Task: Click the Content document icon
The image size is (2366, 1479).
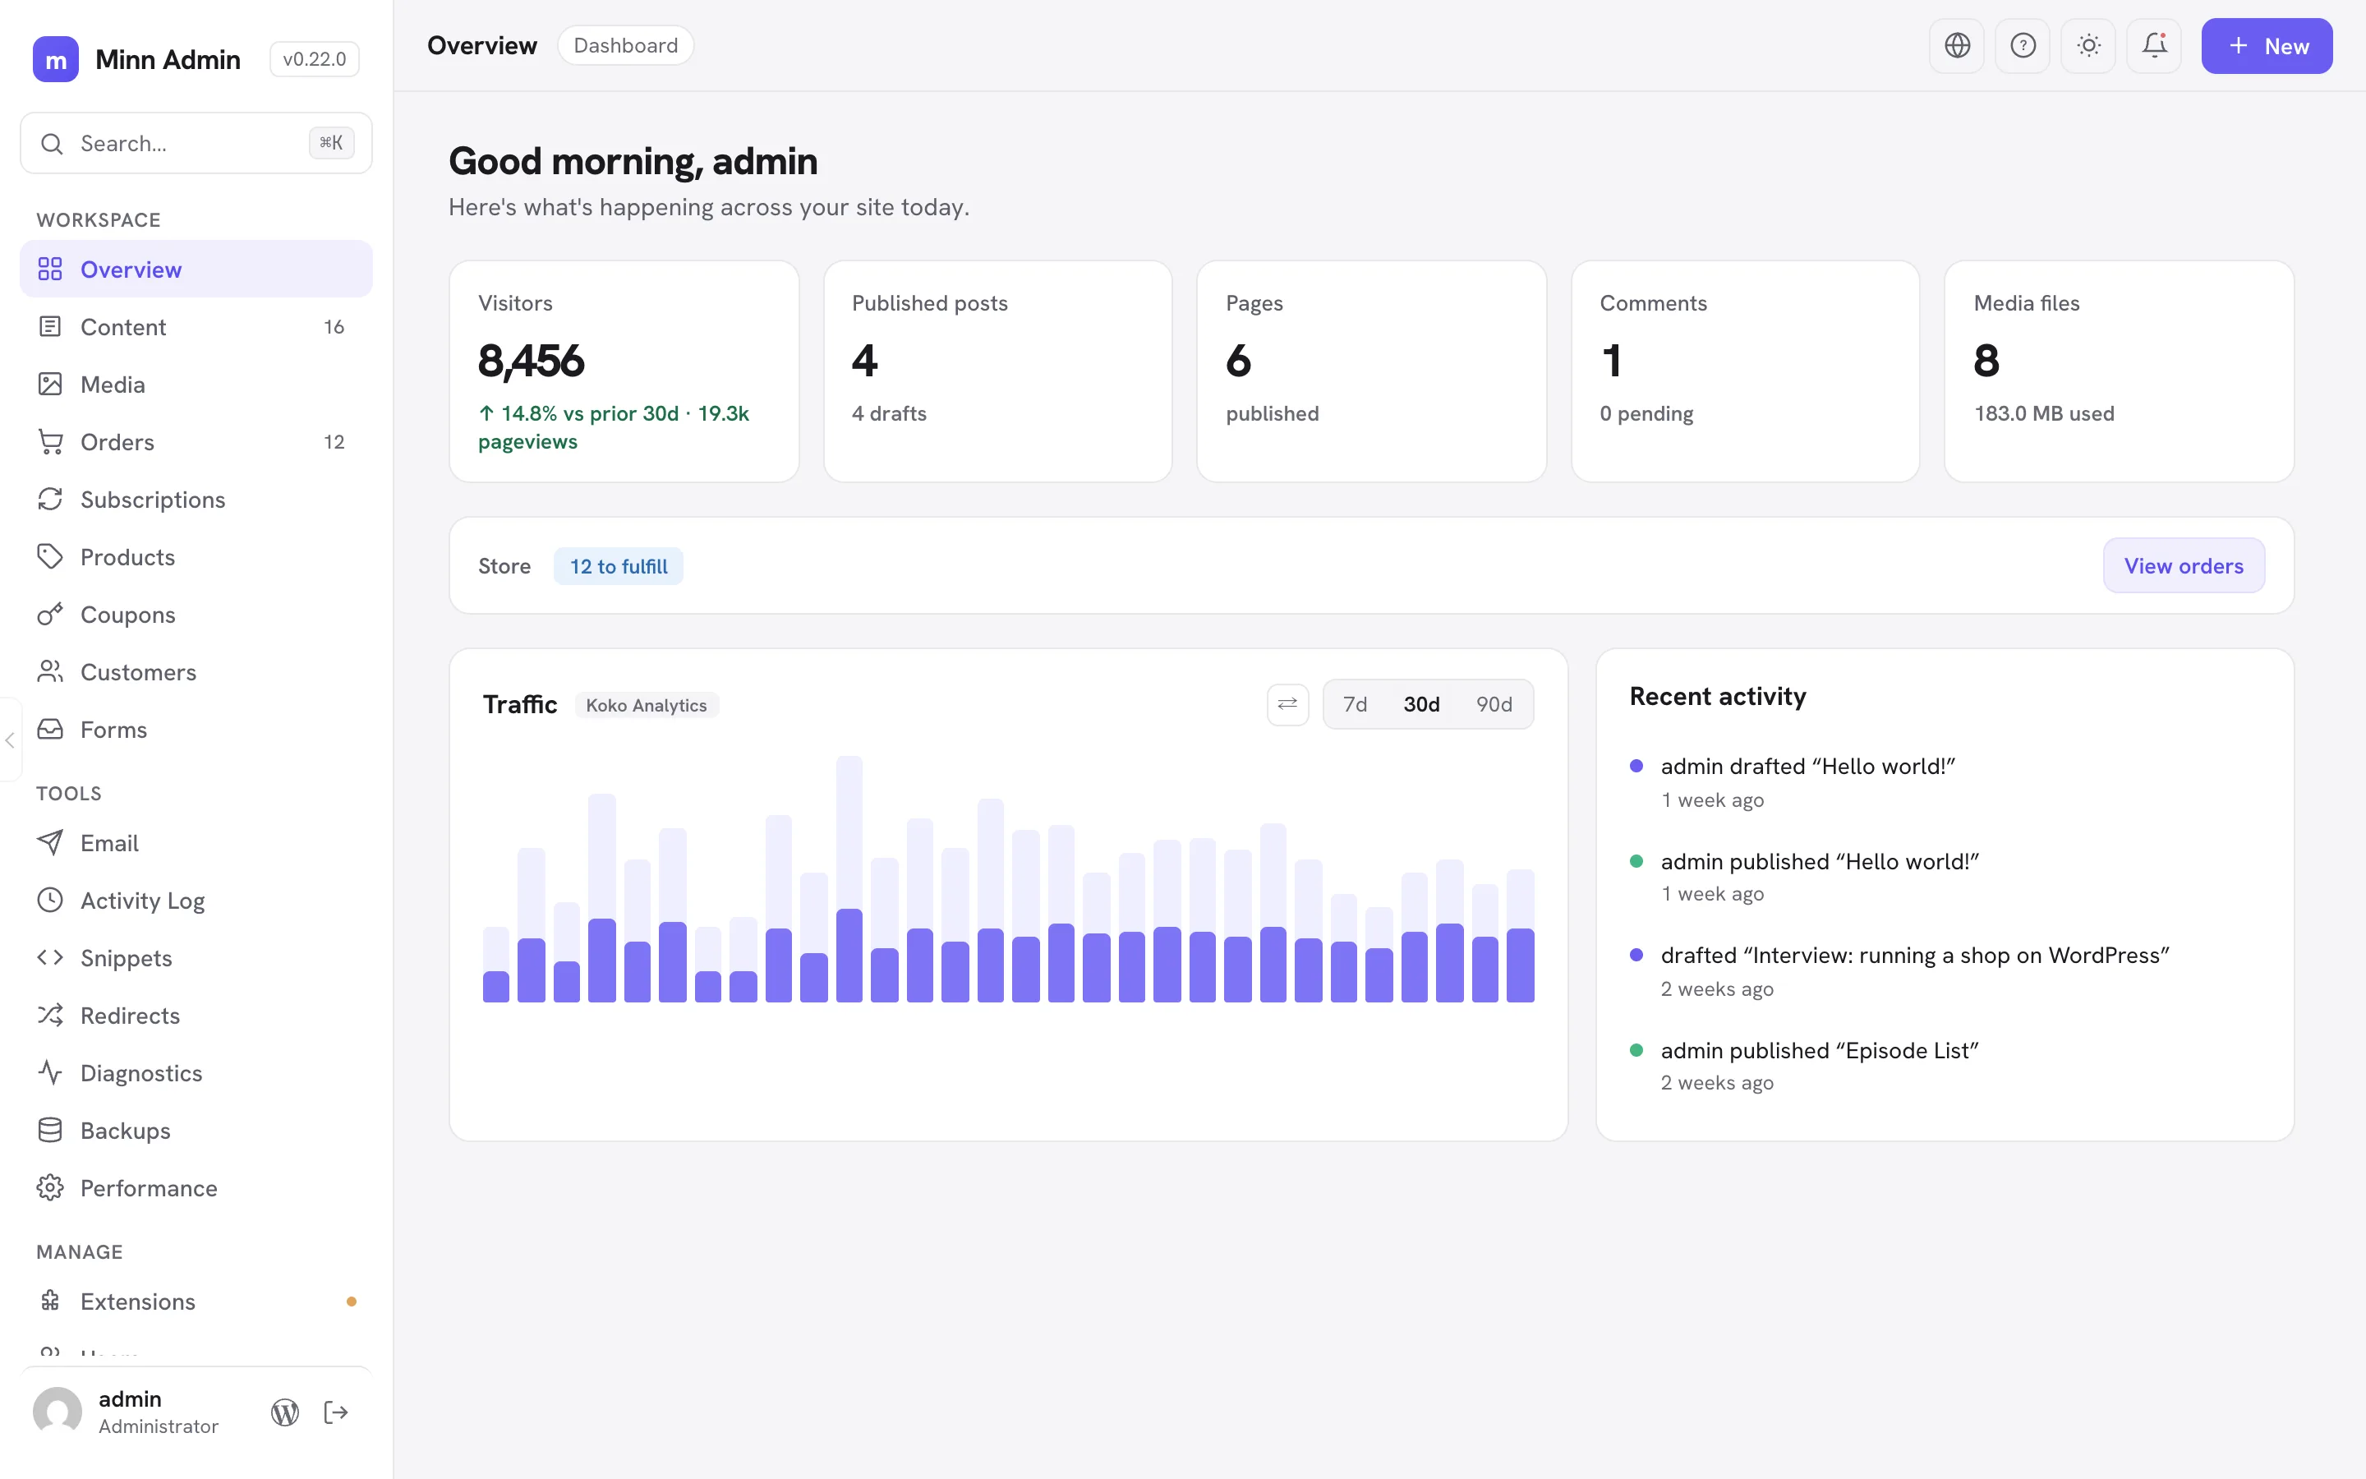Action: pyautogui.click(x=50, y=327)
